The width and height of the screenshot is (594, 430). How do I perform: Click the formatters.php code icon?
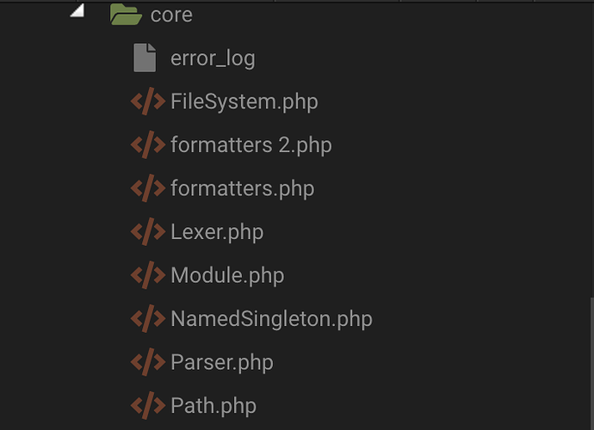point(147,188)
